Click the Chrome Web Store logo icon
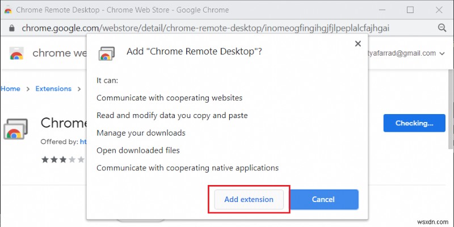The width and height of the screenshot is (454, 227). [x=16, y=53]
